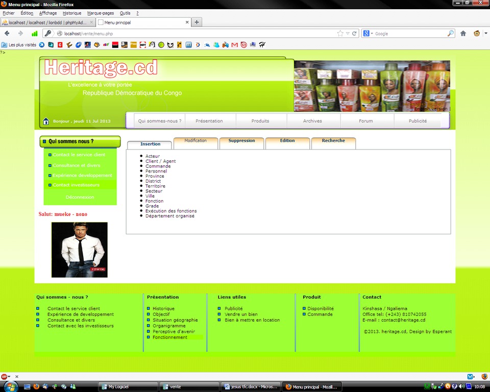490x392 pixels.
Task: Click sidebar Contact investisseurs link
Action: (x=76, y=185)
